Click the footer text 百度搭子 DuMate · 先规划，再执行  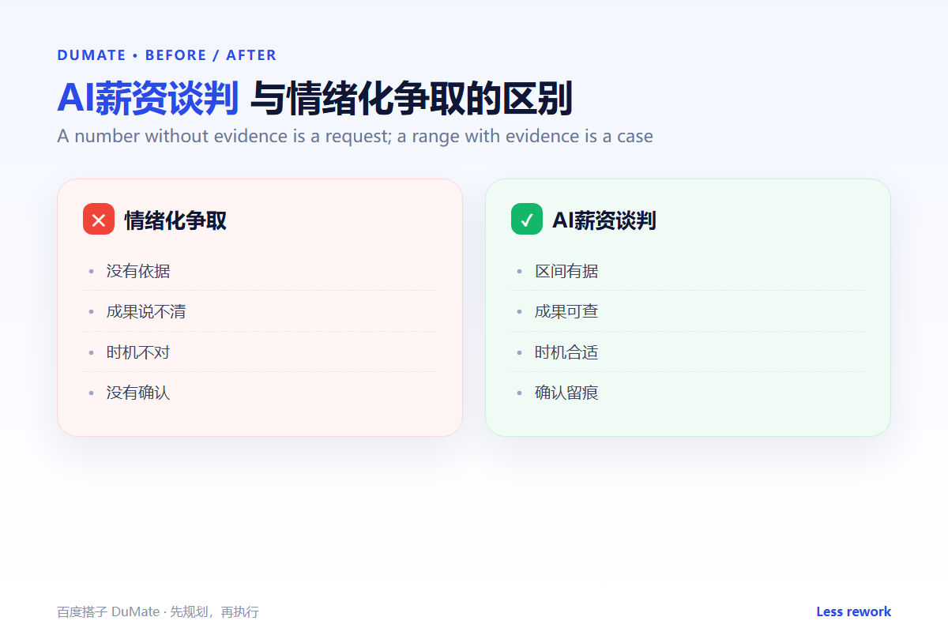coord(158,611)
